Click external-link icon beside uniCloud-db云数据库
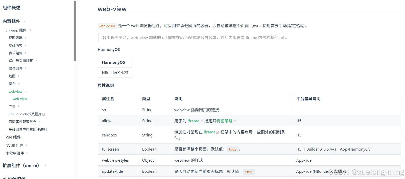 click(x=44, y=114)
